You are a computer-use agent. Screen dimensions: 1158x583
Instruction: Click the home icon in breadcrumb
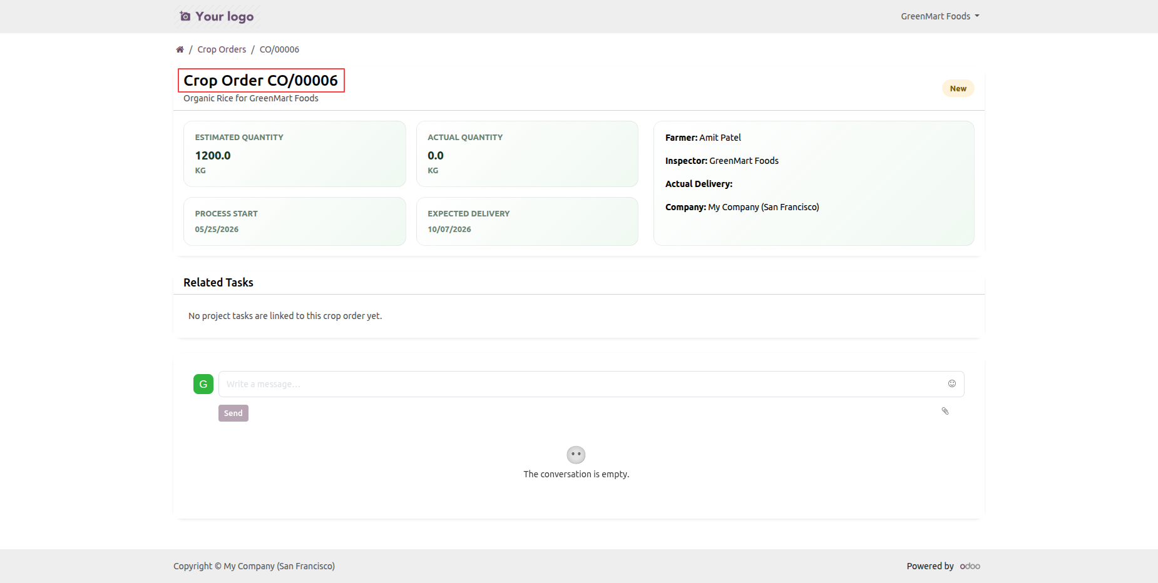pyautogui.click(x=180, y=49)
